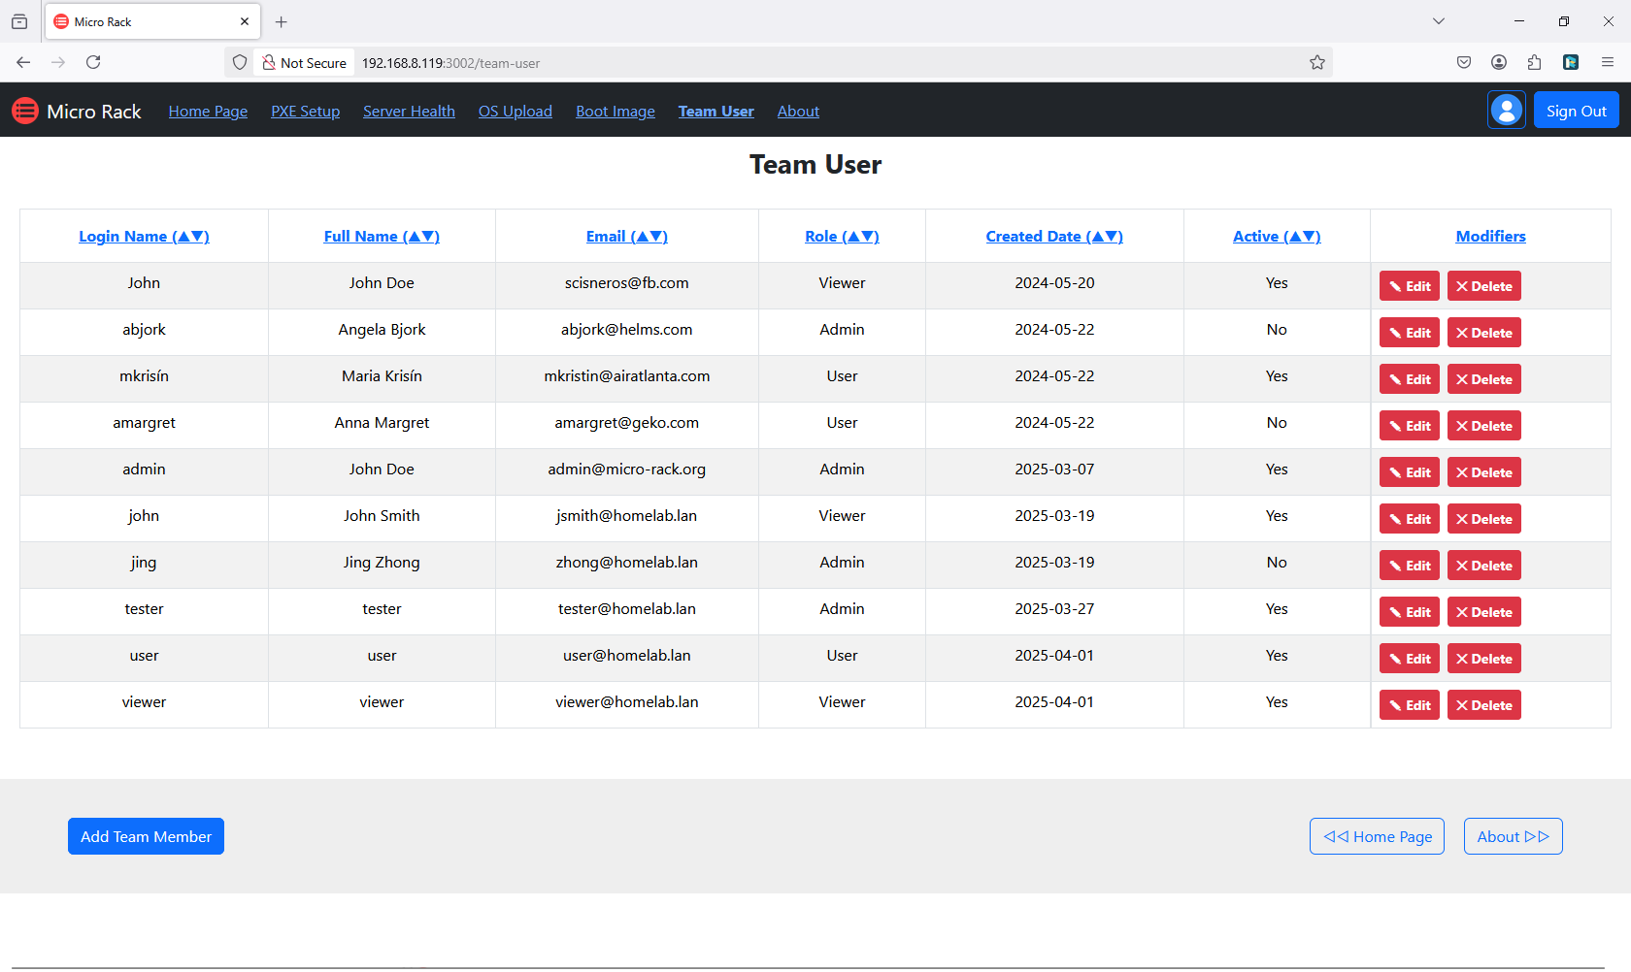Click the Pocket save icon

click(1464, 62)
